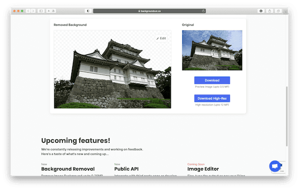Add a new tab with the plus icon
Image resolution: width=299 pixels, height=190 pixels.
click(x=286, y=12)
